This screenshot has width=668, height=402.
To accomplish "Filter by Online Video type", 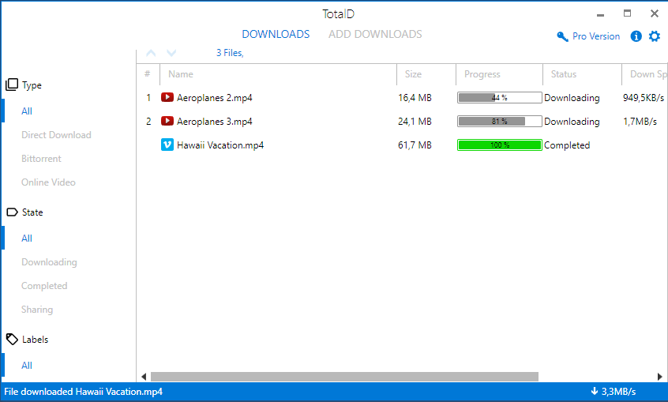I will coord(49,182).
